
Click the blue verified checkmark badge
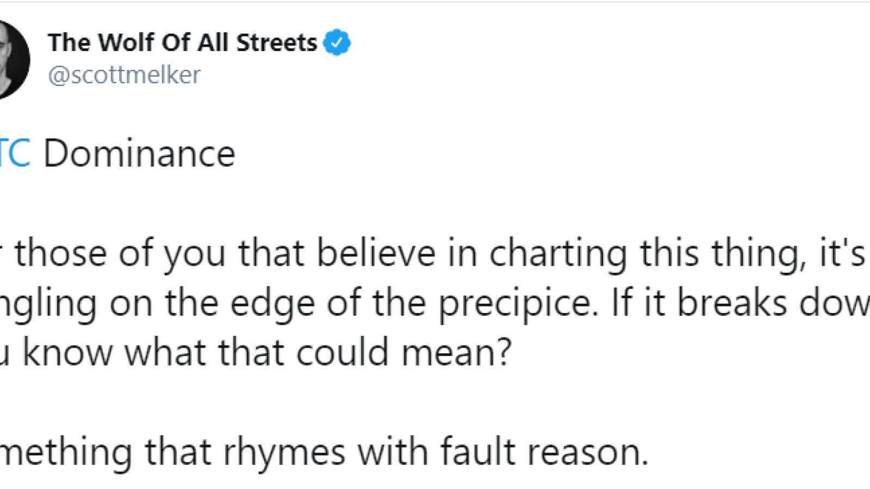tap(337, 42)
